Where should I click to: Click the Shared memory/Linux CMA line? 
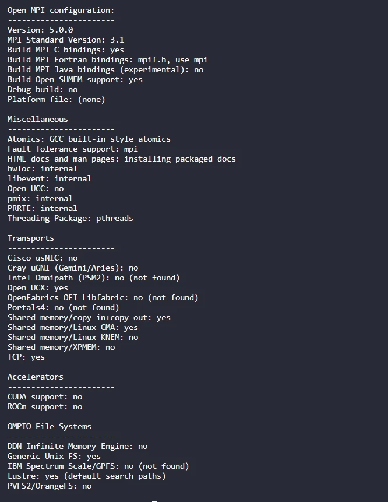[x=72, y=327]
